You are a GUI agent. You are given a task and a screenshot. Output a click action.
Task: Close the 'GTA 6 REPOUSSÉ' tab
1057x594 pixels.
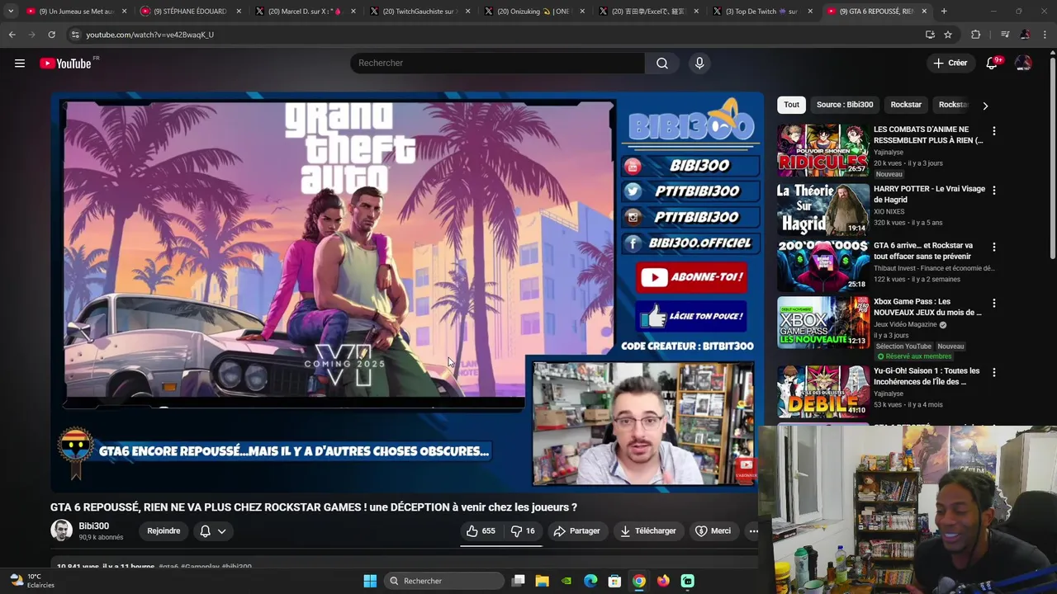pos(924,12)
